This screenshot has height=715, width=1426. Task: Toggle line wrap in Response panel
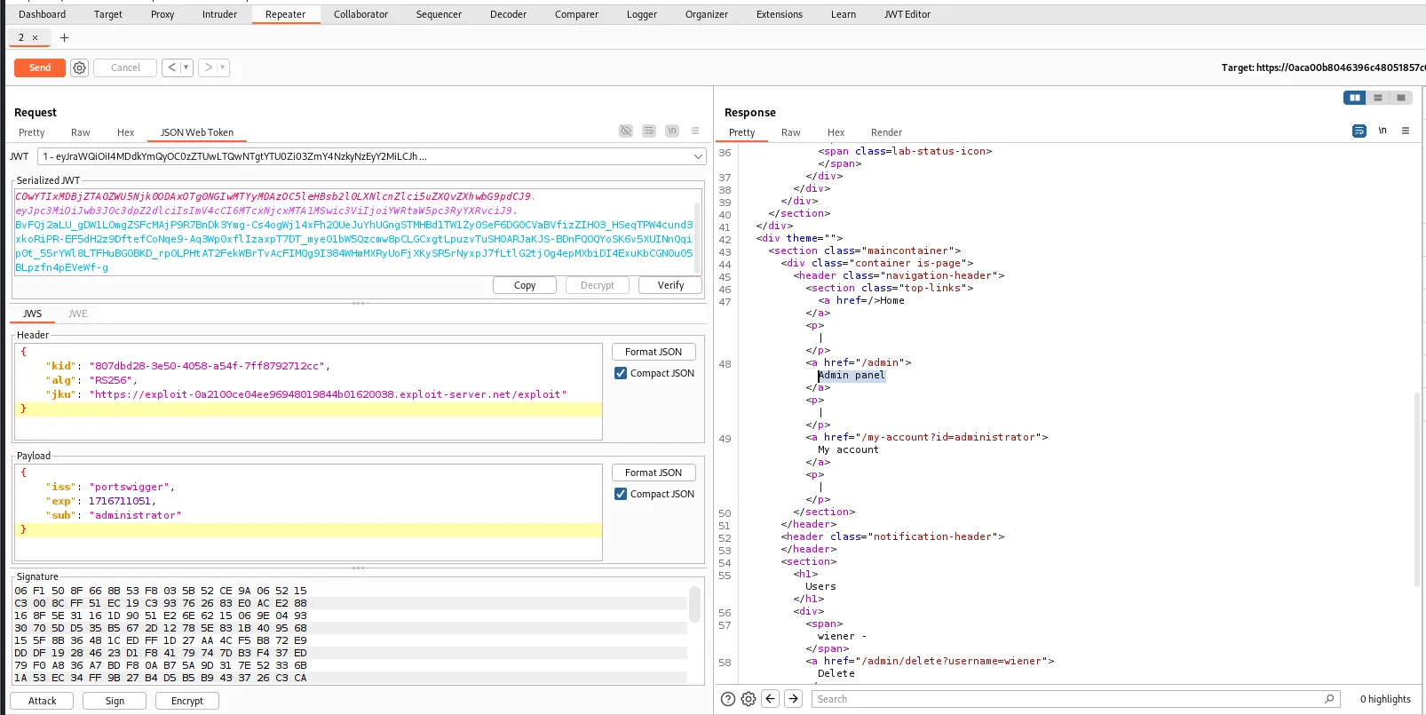click(1359, 131)
